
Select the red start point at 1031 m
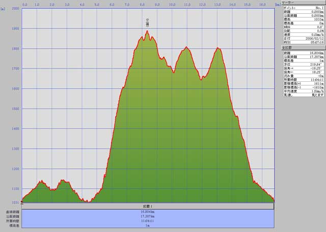[22, 203]
